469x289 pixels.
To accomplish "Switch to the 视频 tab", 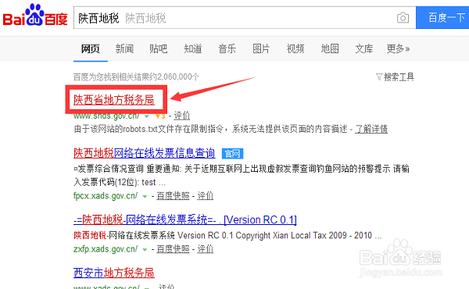I will (295, 48).
